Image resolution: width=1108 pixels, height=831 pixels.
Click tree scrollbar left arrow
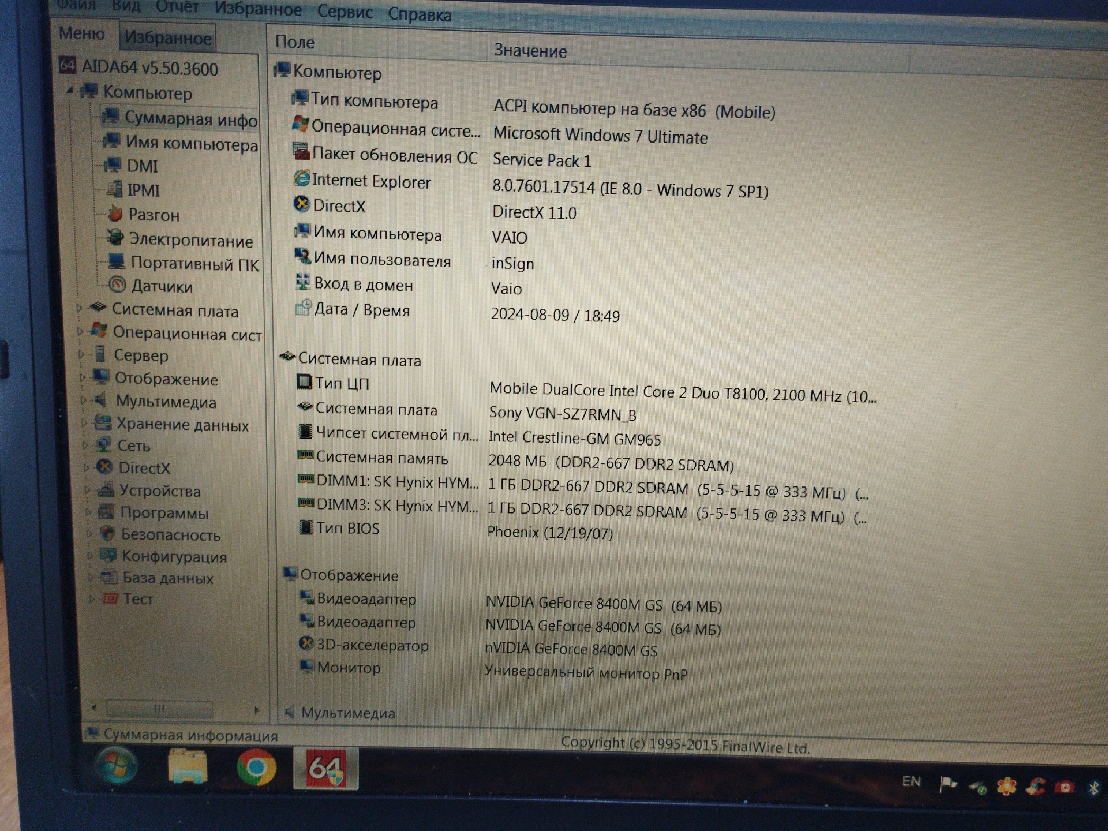94,707
